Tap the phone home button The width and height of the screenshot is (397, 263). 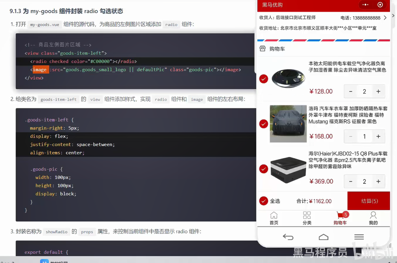tap(324, 237)
